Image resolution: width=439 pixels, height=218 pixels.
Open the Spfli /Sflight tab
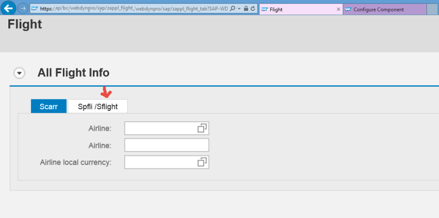(98, 107)
